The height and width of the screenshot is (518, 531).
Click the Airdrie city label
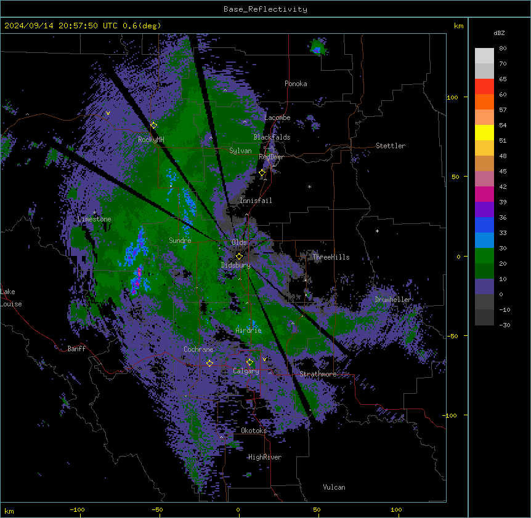249,330
